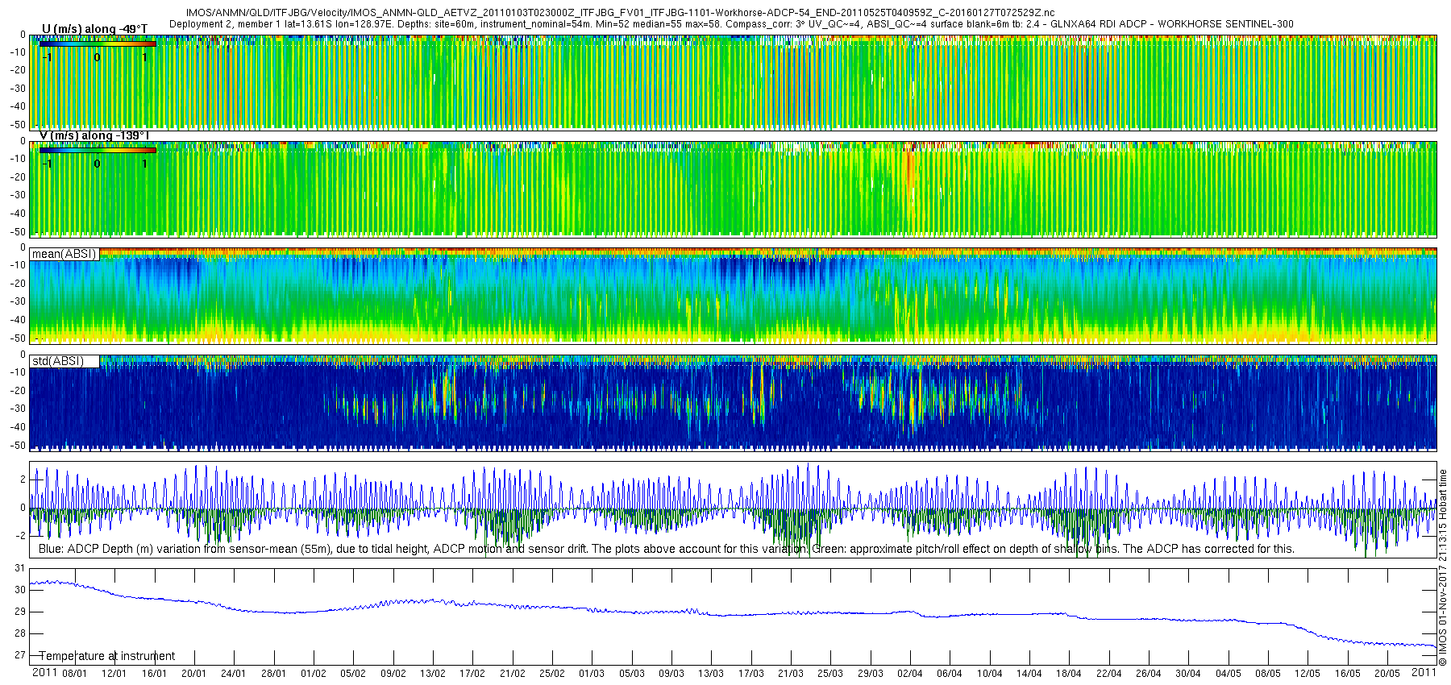Click the 08/01 date tick label
This screenshot has width=1451, height=685.
pos(74,674)
